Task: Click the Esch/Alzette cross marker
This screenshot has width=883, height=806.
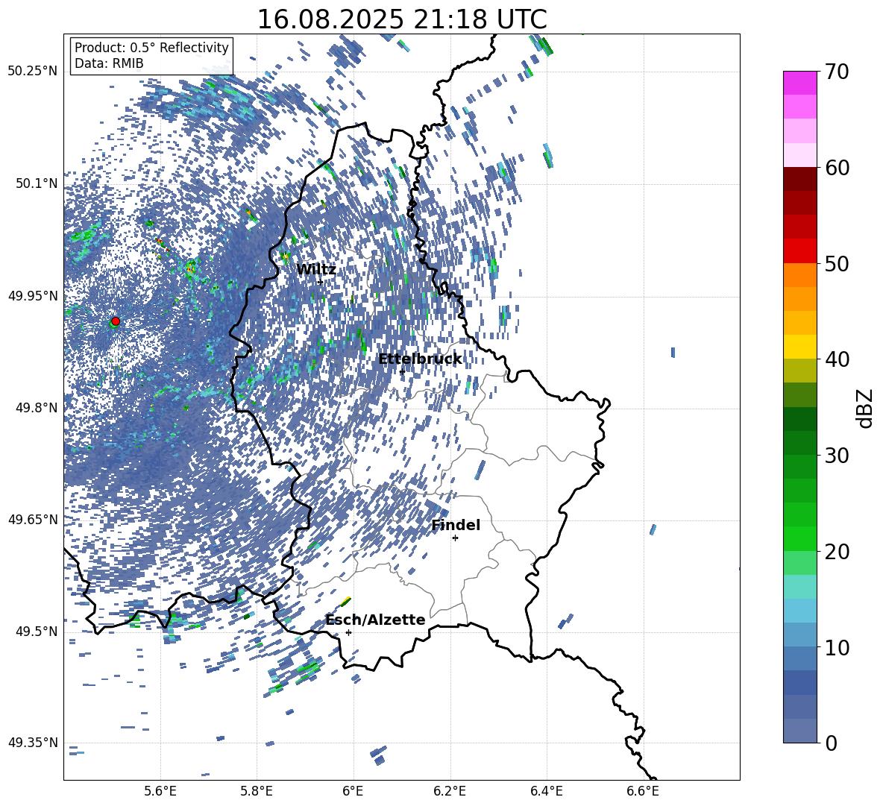Action: 348,632
